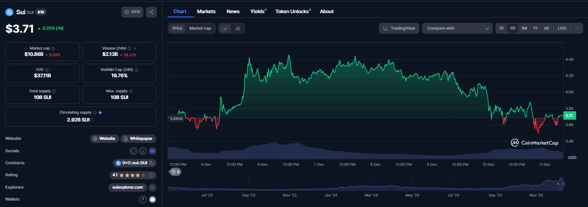Click the Vol/Mkt Cap info icon
The height and width of the screenshot is (207, 588).
(x=136, y=70)
